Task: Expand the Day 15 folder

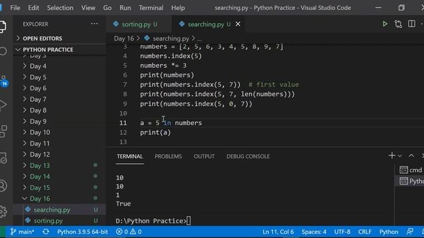Action: tap(60, 188)
